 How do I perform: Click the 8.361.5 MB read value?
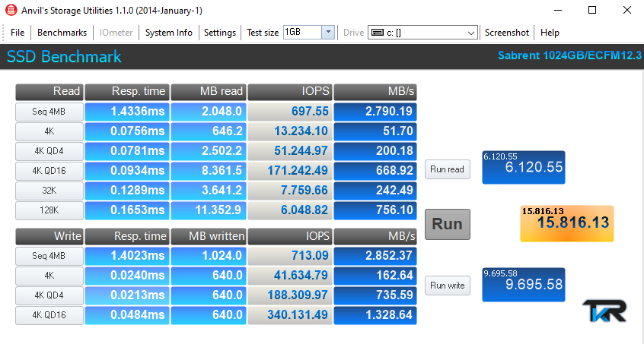(x=209, y=171)
